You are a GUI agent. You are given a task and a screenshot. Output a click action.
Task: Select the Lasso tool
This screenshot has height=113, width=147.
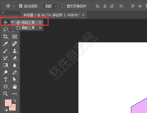click(x=6, y=29)
